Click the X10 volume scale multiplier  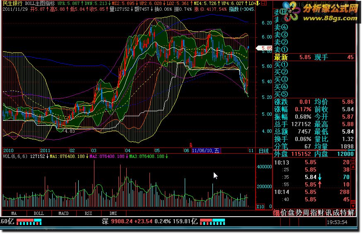click(x=261, y=207)
